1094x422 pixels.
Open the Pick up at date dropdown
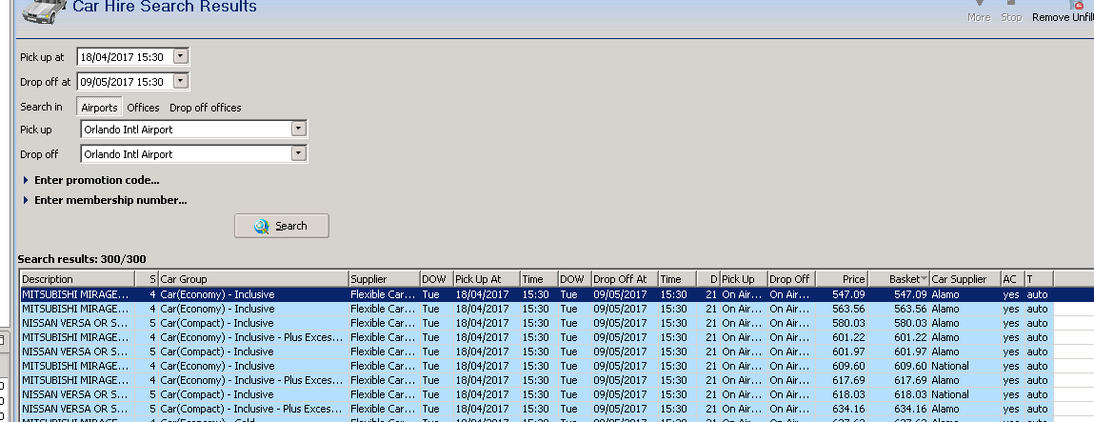click(x=181, y=56)
